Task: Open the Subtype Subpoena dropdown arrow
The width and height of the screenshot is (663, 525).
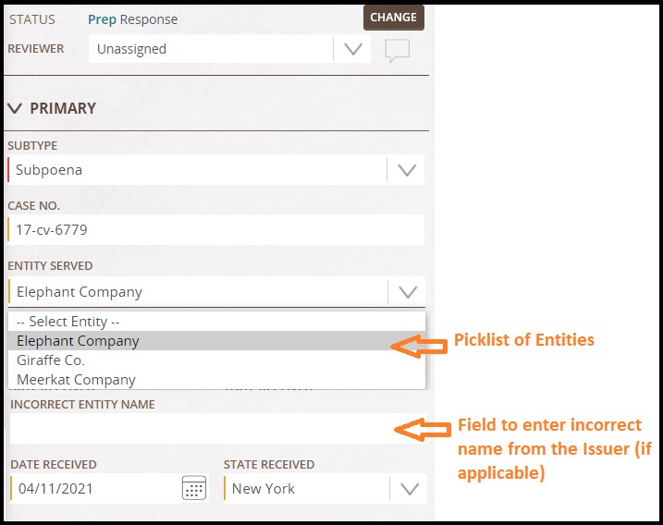Action: [407, 170]
